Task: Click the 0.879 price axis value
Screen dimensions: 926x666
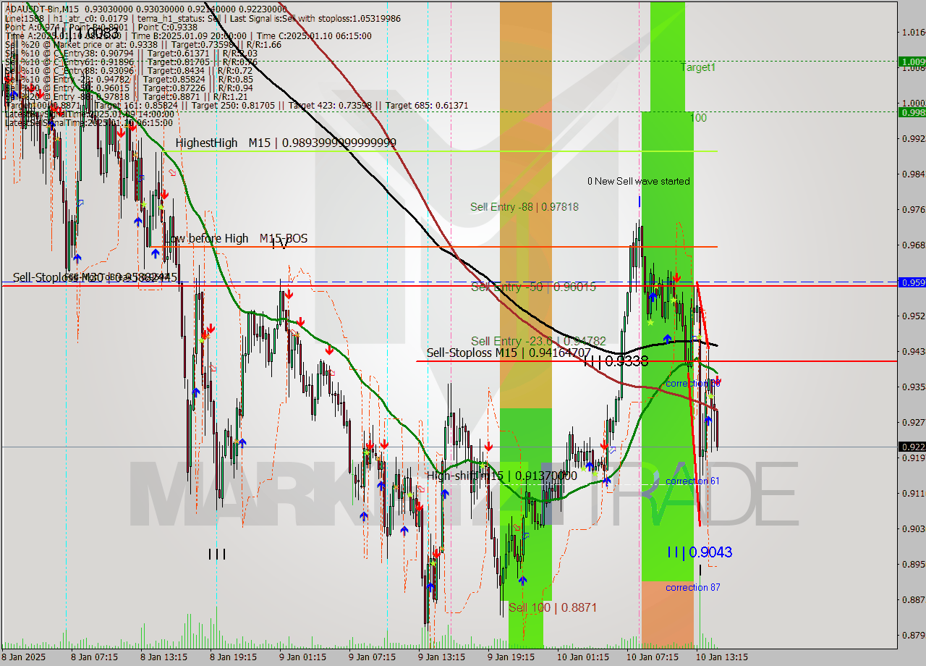Action: point(914,635)
